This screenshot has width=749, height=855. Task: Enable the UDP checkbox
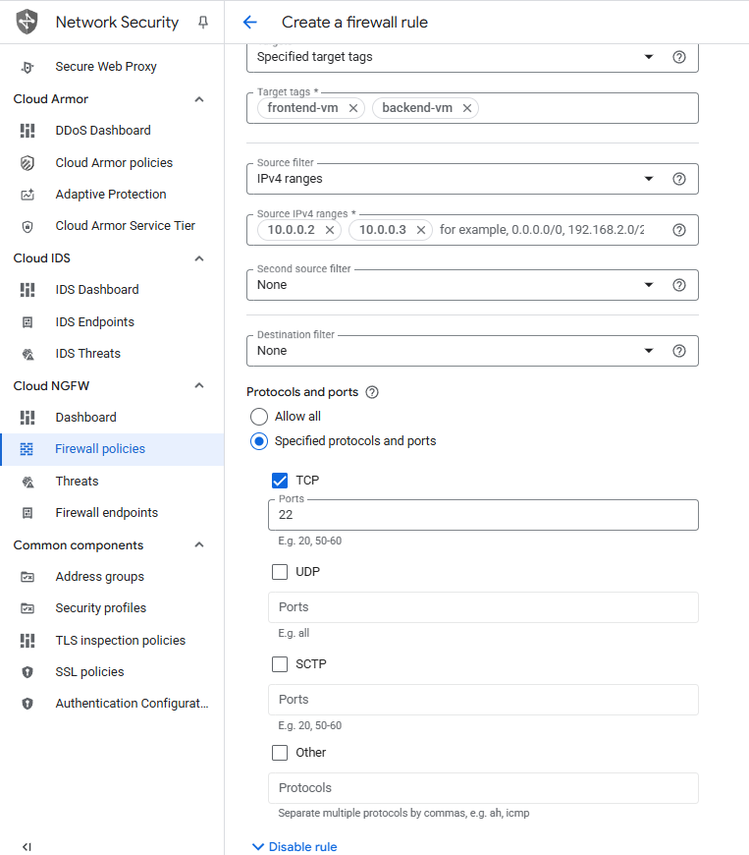280,572
